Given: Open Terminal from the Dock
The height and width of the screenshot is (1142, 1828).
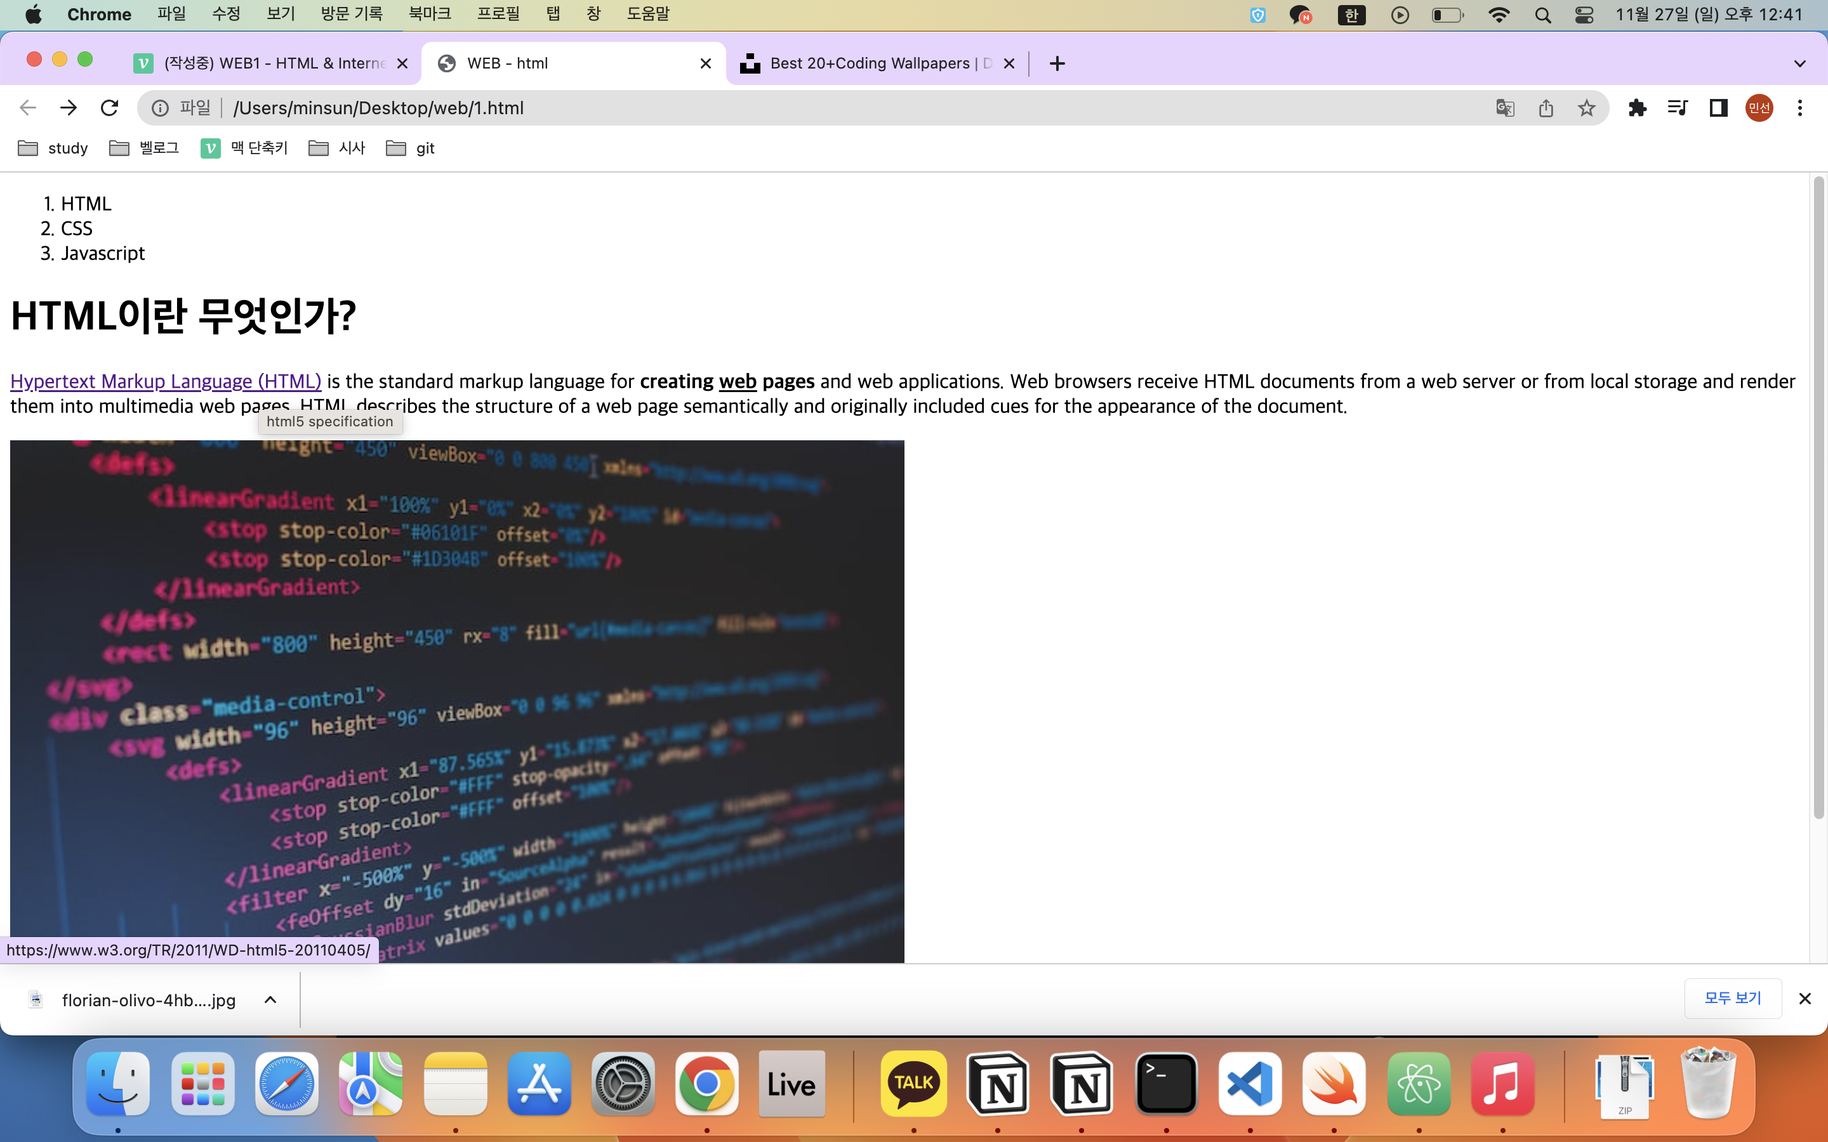Looking at the screenshot, I should 1165,1084.
